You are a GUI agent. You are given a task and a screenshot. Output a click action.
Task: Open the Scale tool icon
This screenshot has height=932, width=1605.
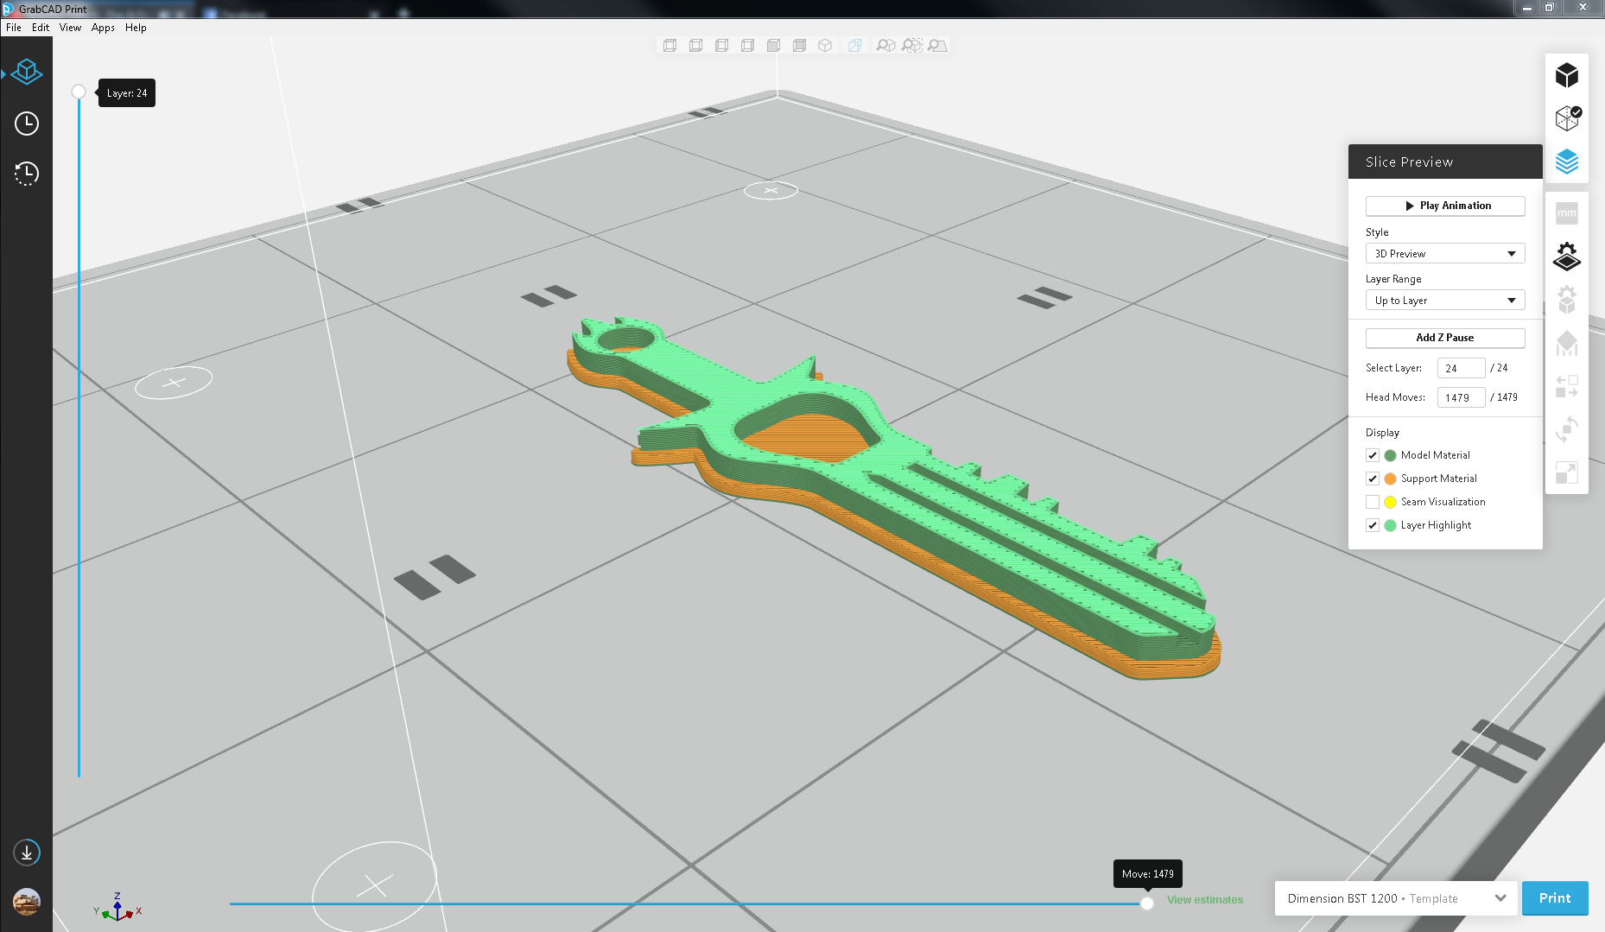1567,472
